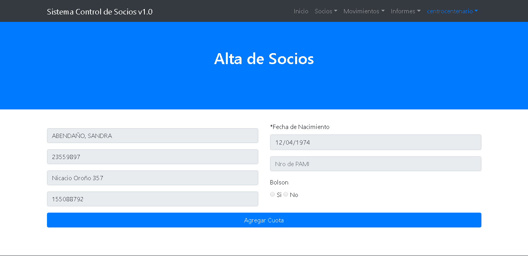Viewport: 528px width, 256px height.
Task: Open the Movimientos dropdown menu
Action: click(364, 11)
